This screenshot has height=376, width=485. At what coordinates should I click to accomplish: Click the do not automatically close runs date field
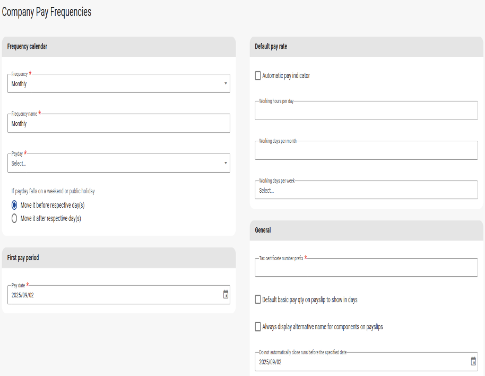[361, 362]
